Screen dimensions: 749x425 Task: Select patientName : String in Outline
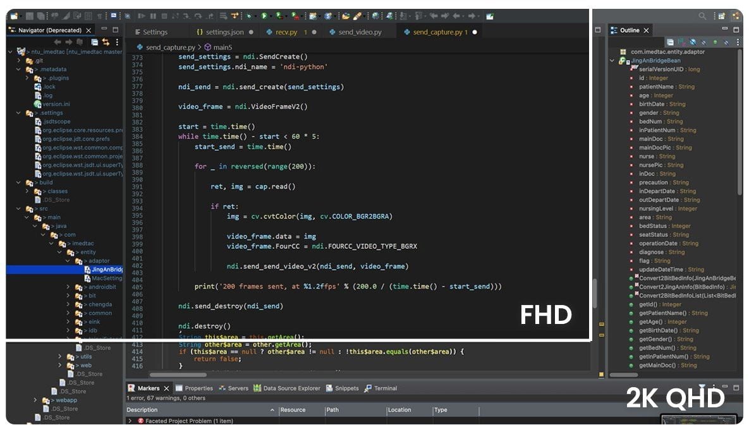pyautogui.click(x=667, y=87)
